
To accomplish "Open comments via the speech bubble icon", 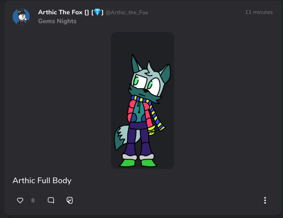I will [x=51, y=200].
